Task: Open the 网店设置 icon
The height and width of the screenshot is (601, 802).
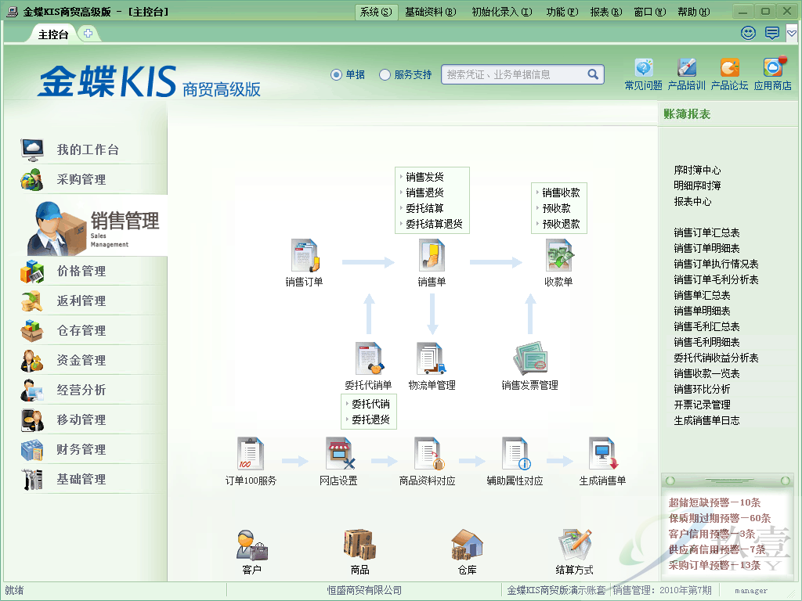Action: click(340, 453)
